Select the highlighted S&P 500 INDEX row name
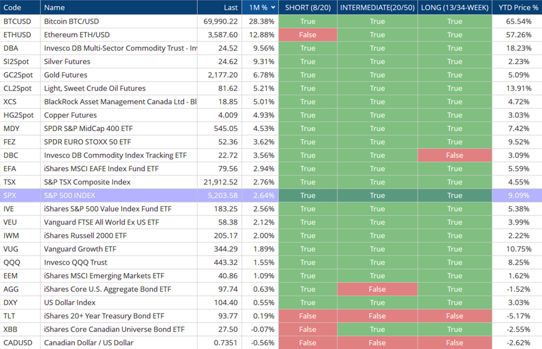This screenshot has width=542, height=349. (70, 195)
